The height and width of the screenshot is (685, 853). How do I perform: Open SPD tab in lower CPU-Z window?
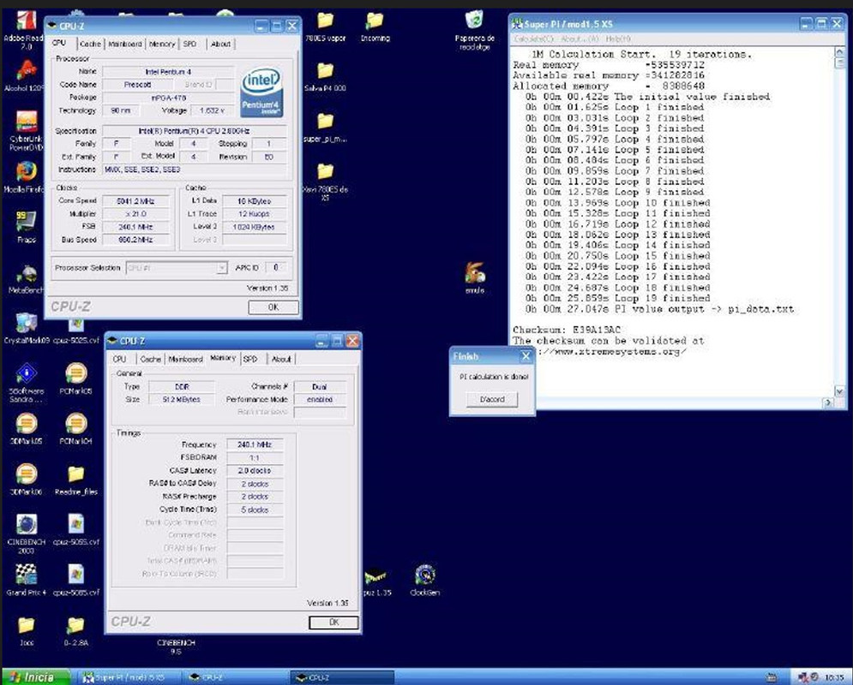pos(250,359)
